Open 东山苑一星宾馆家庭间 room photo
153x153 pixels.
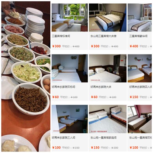pyautogui.click(x=108, y=119)
